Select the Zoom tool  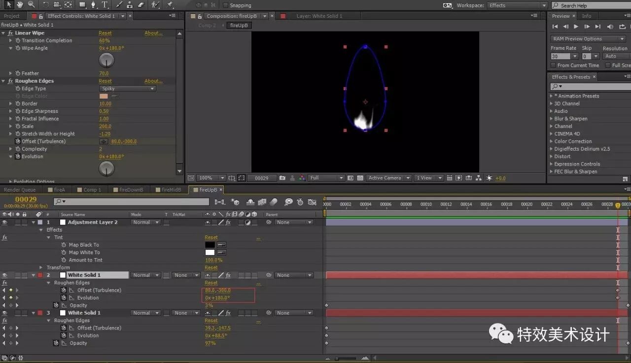[31, 5]
